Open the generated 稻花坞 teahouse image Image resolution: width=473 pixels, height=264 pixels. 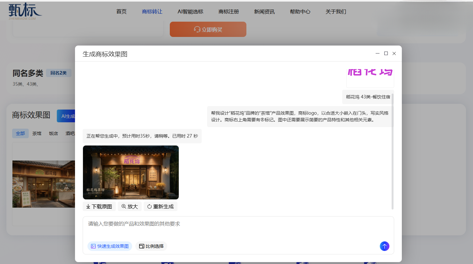point(131,172)
